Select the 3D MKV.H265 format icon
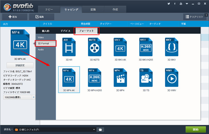Image resolution: width=209 pixels, height=134 pixels. [x=146, y=47]
